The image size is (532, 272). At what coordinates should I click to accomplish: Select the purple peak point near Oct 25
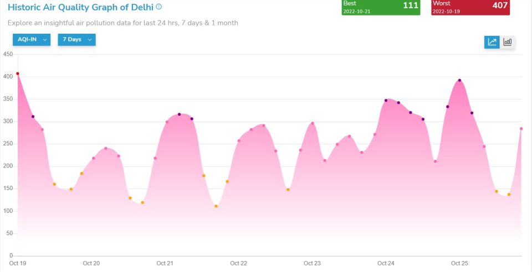click(459, 80)
